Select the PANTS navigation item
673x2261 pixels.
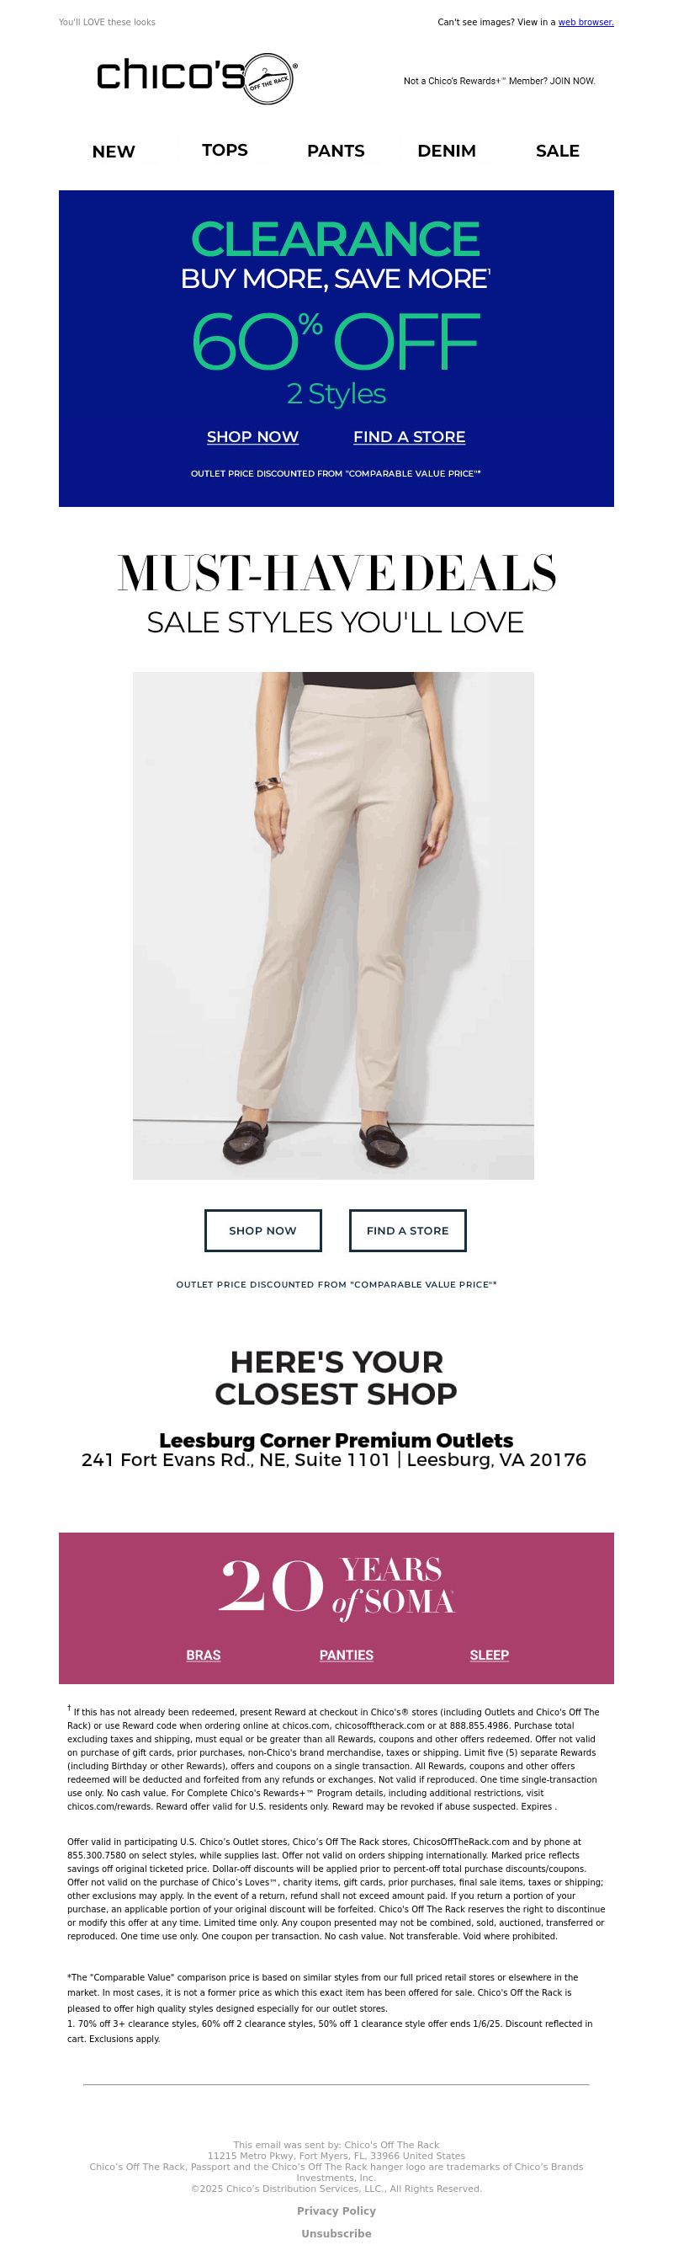coord(336,151)
